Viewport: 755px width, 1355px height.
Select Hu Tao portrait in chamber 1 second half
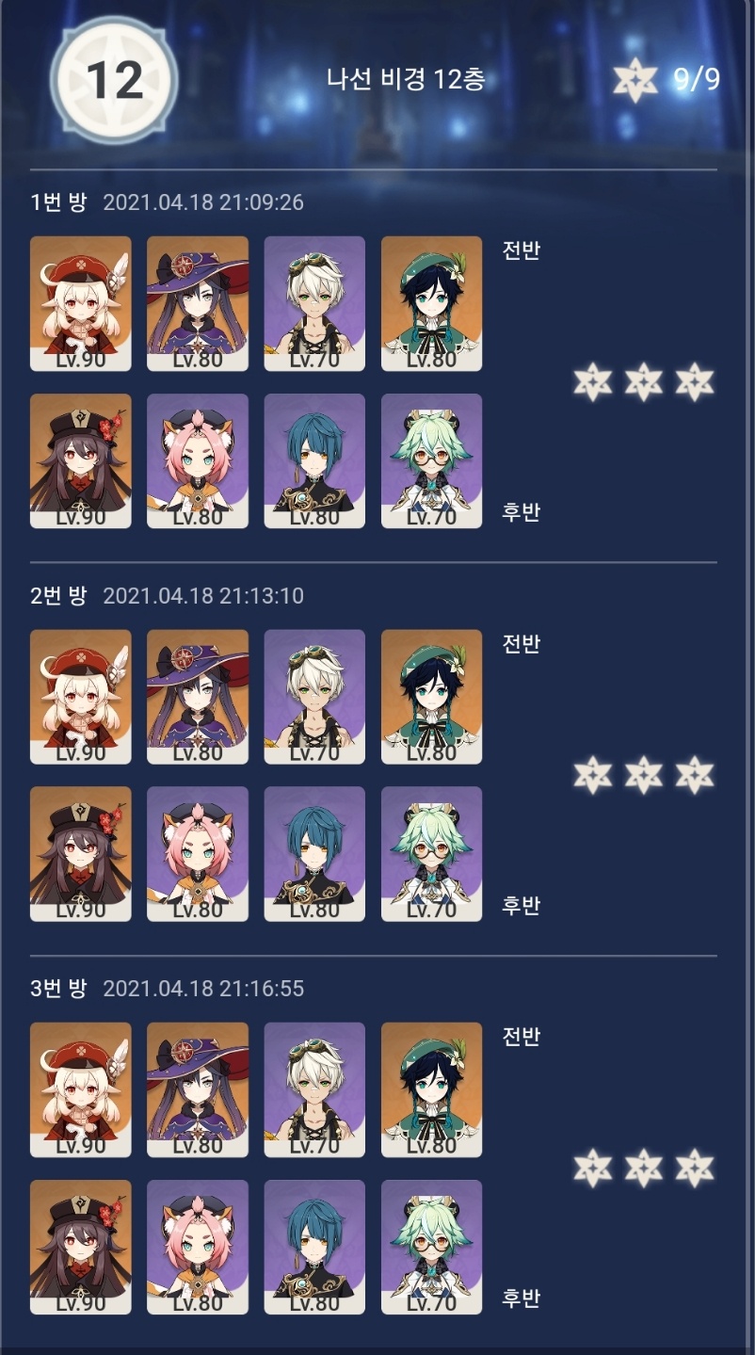pos(81,460)
